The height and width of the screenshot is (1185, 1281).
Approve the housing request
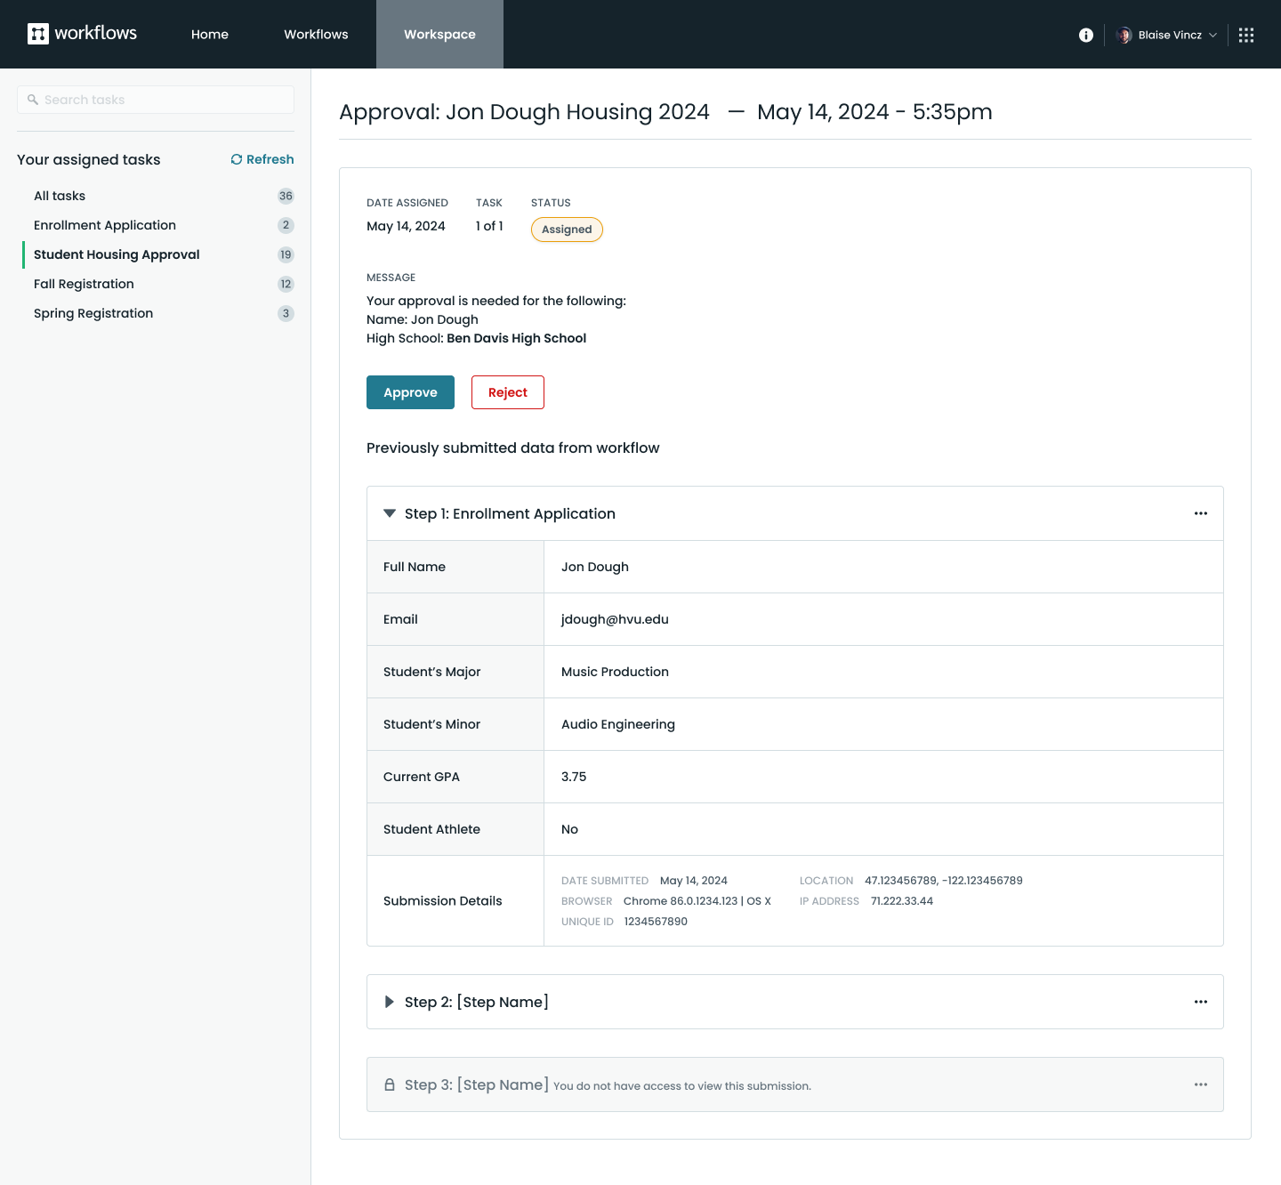[410, 392]
